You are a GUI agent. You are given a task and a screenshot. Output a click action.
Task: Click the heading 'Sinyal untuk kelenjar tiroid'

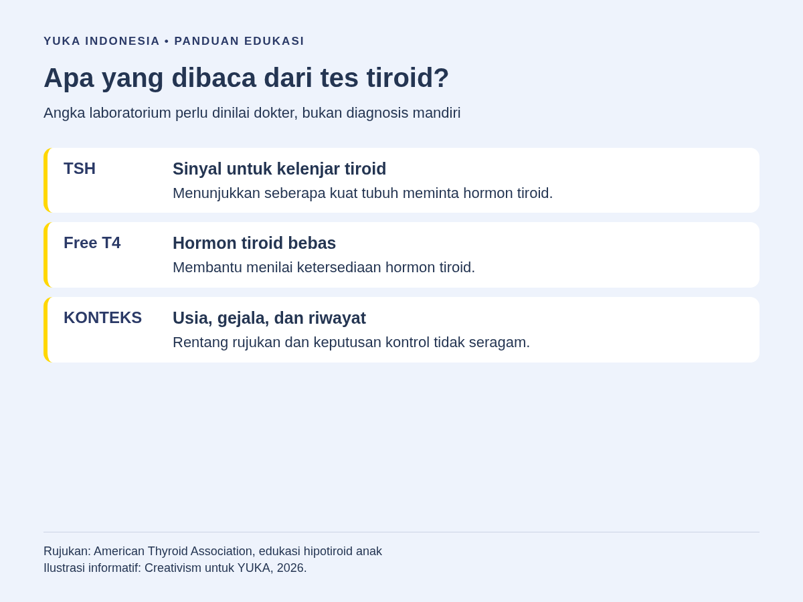pyautogui.click(x=279, y=169)
